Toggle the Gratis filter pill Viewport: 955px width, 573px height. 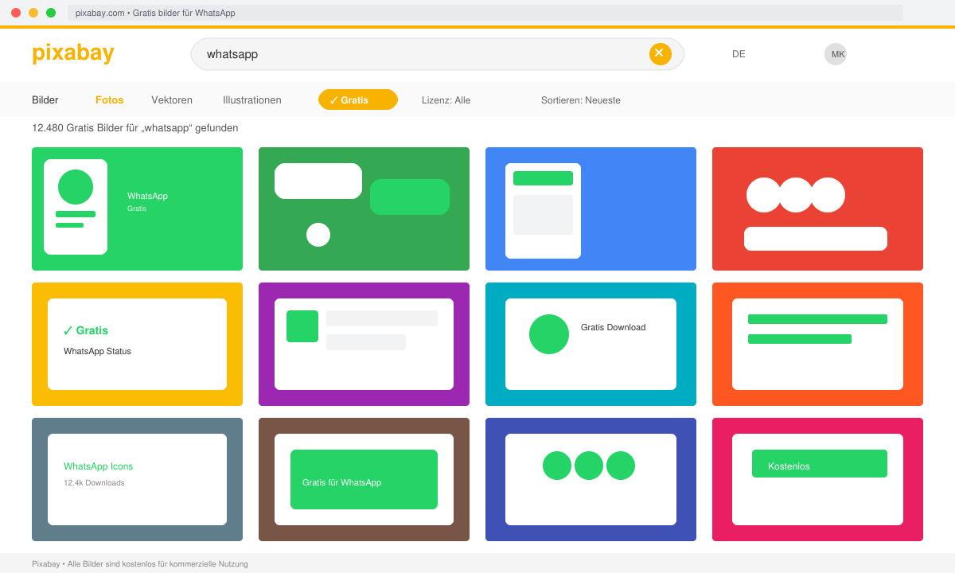point(358,99)
